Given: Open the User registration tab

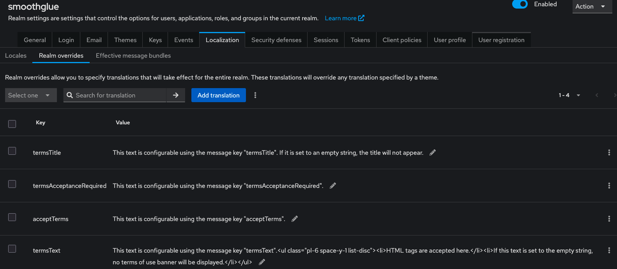Looking at the screenshot, I should [501, 40].
